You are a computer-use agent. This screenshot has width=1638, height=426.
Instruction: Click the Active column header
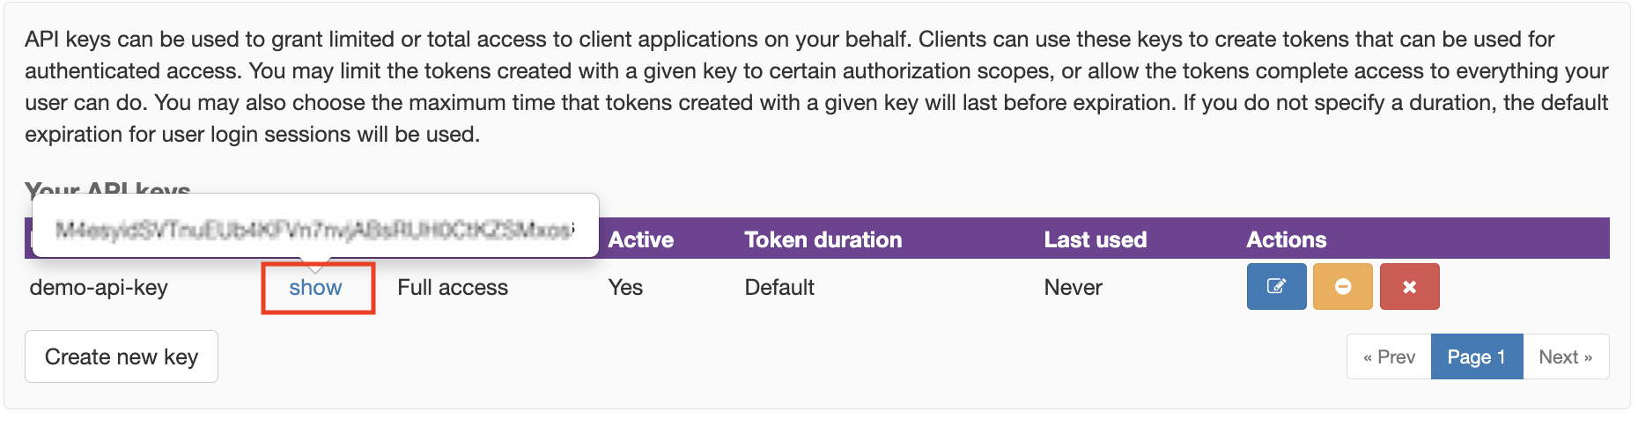click(640, 239)
